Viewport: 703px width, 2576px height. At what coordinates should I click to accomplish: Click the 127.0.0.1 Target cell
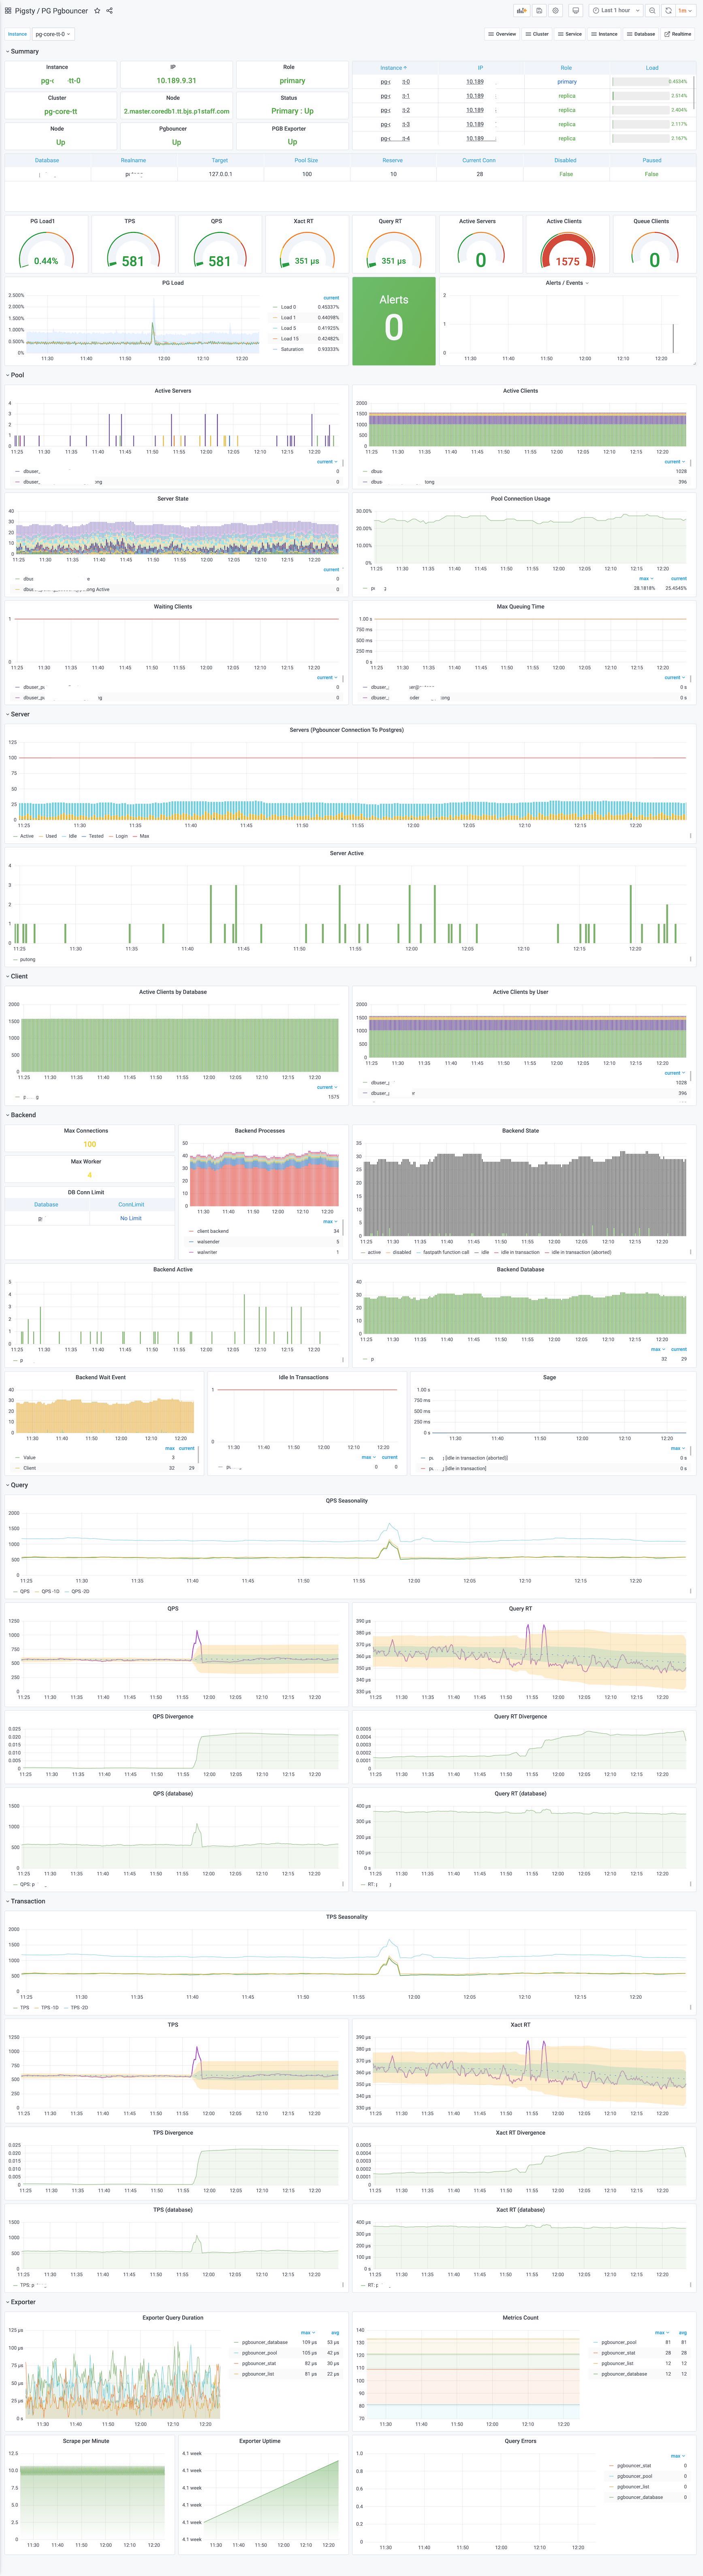[x=220, y=174]
